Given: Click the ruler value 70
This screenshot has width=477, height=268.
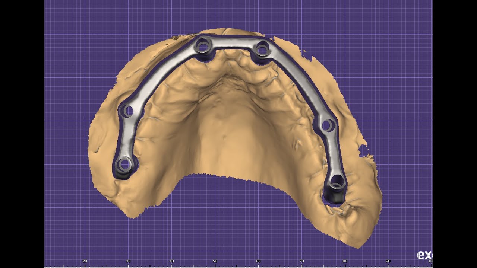Looking at the screenshot, I should 301,261.
